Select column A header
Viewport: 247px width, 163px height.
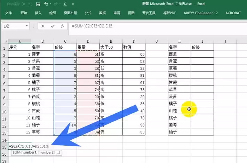(x=20, y=41)
